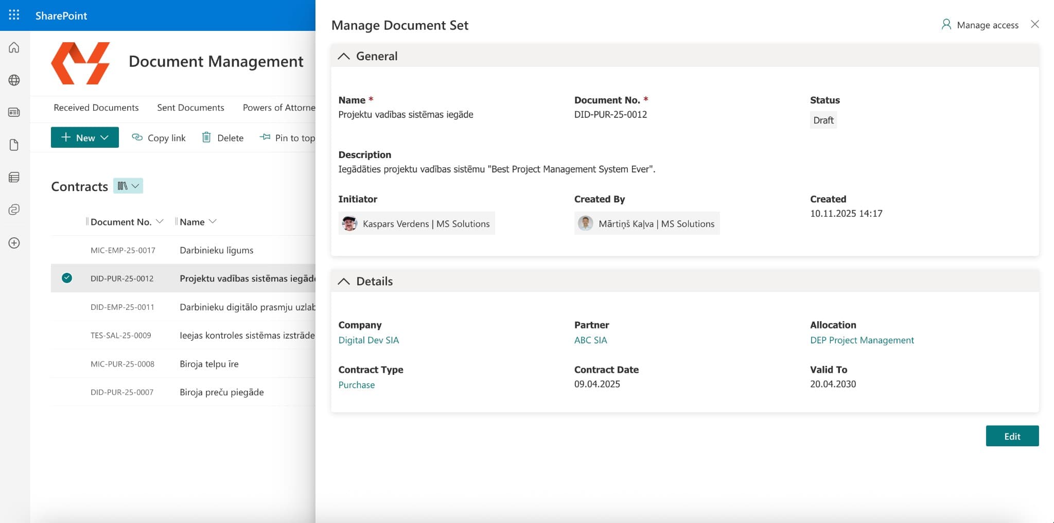Open the Powers of Attorney tab
This screenshot has height=523, width=1054.
coord(279,108)
